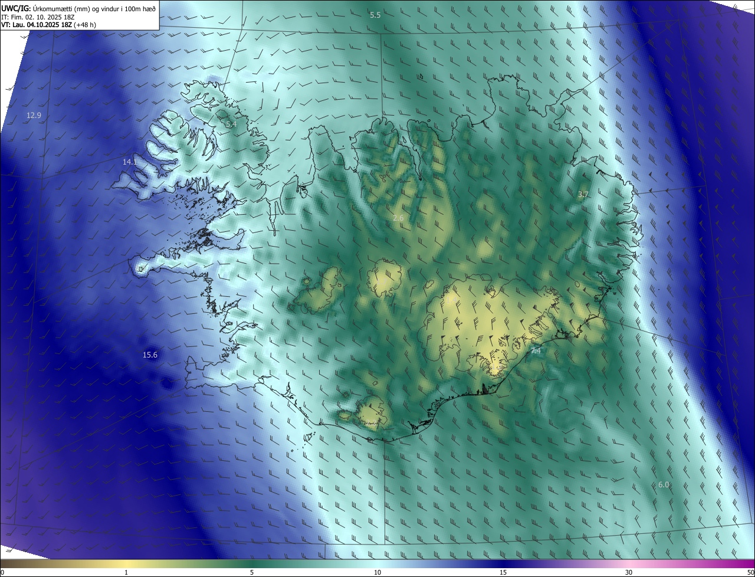Image resolution: width=755 pixels, height=577 pixels.
Task: Click the '30' tick label on the color scale
Action: (x=629, y=572)
